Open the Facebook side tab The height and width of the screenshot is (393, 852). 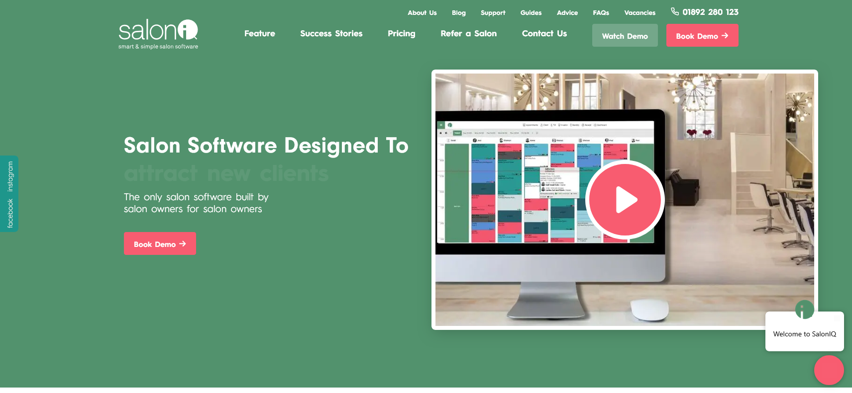(x=10, y=213)
